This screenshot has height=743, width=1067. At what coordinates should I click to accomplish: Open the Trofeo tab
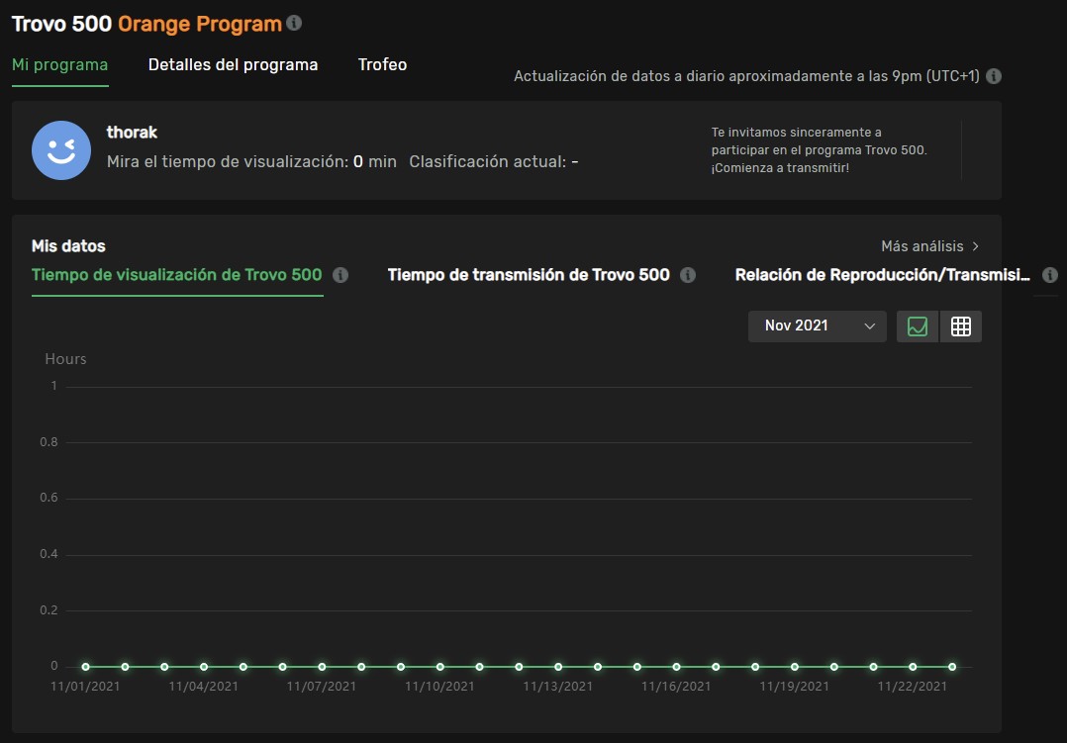pos(382,64)
